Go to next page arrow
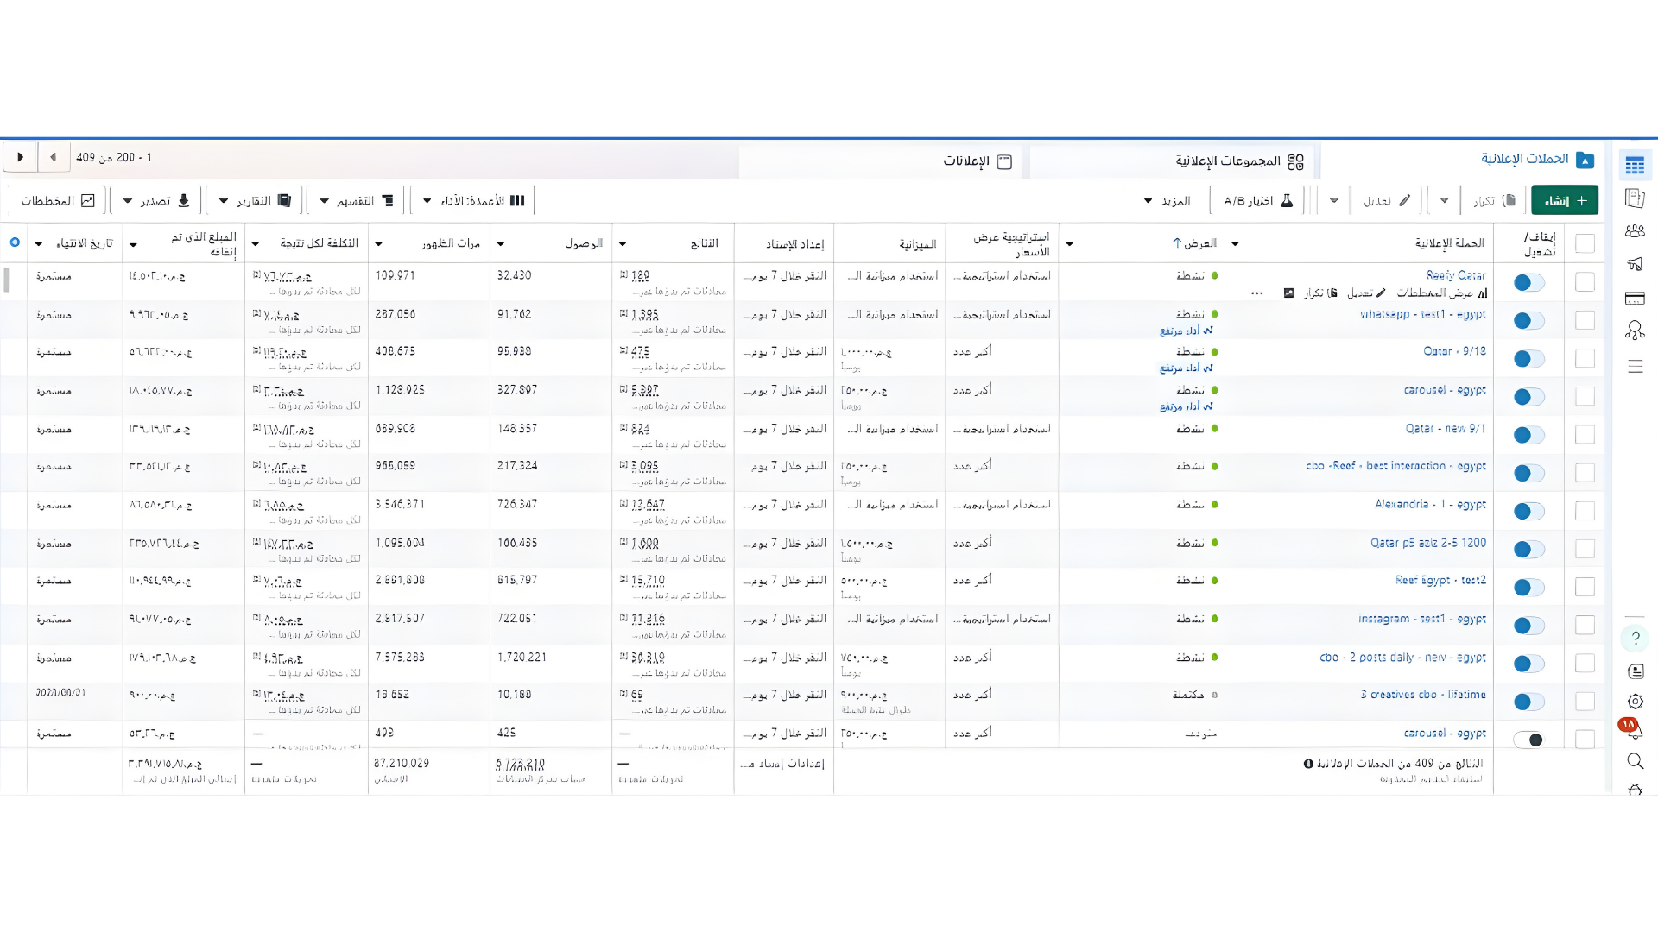 (x=20, y=157)
